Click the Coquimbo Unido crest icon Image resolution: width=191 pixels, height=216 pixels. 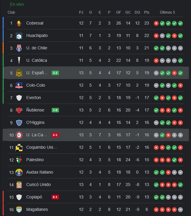pyautogui.click(x=19, y=148)
